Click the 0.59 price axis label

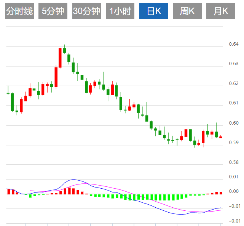point(234,143)
